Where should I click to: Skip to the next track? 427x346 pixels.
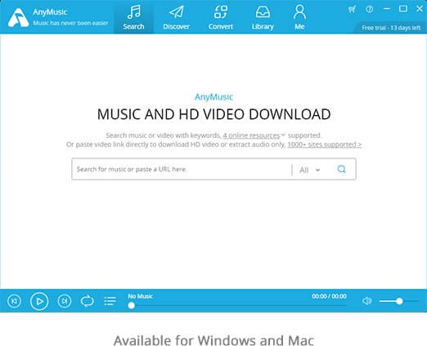click(65, 301)
